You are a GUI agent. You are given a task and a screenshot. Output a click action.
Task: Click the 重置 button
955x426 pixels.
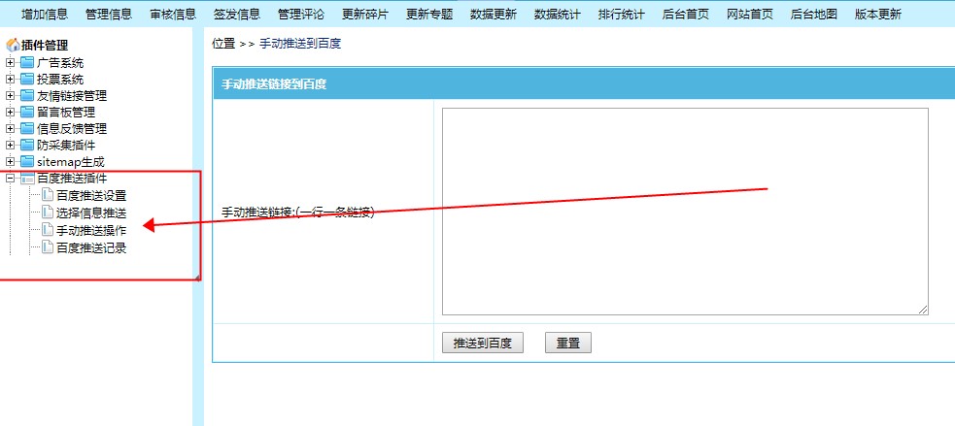567,343
